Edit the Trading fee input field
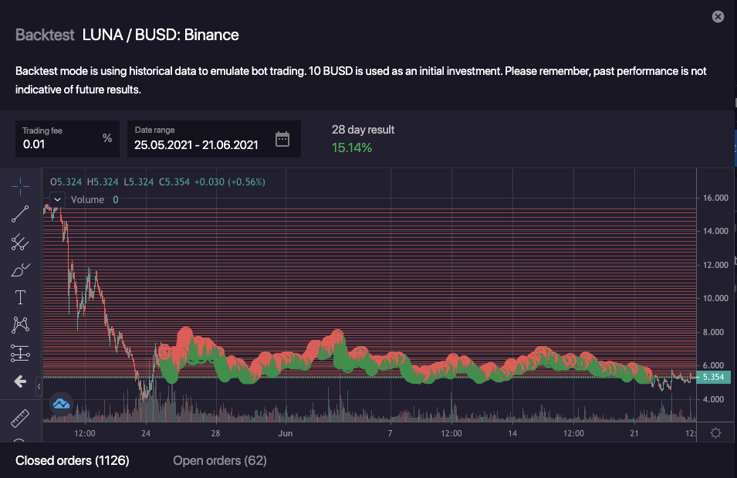This screenshot has width=737, height=478. tap(60, 144)
